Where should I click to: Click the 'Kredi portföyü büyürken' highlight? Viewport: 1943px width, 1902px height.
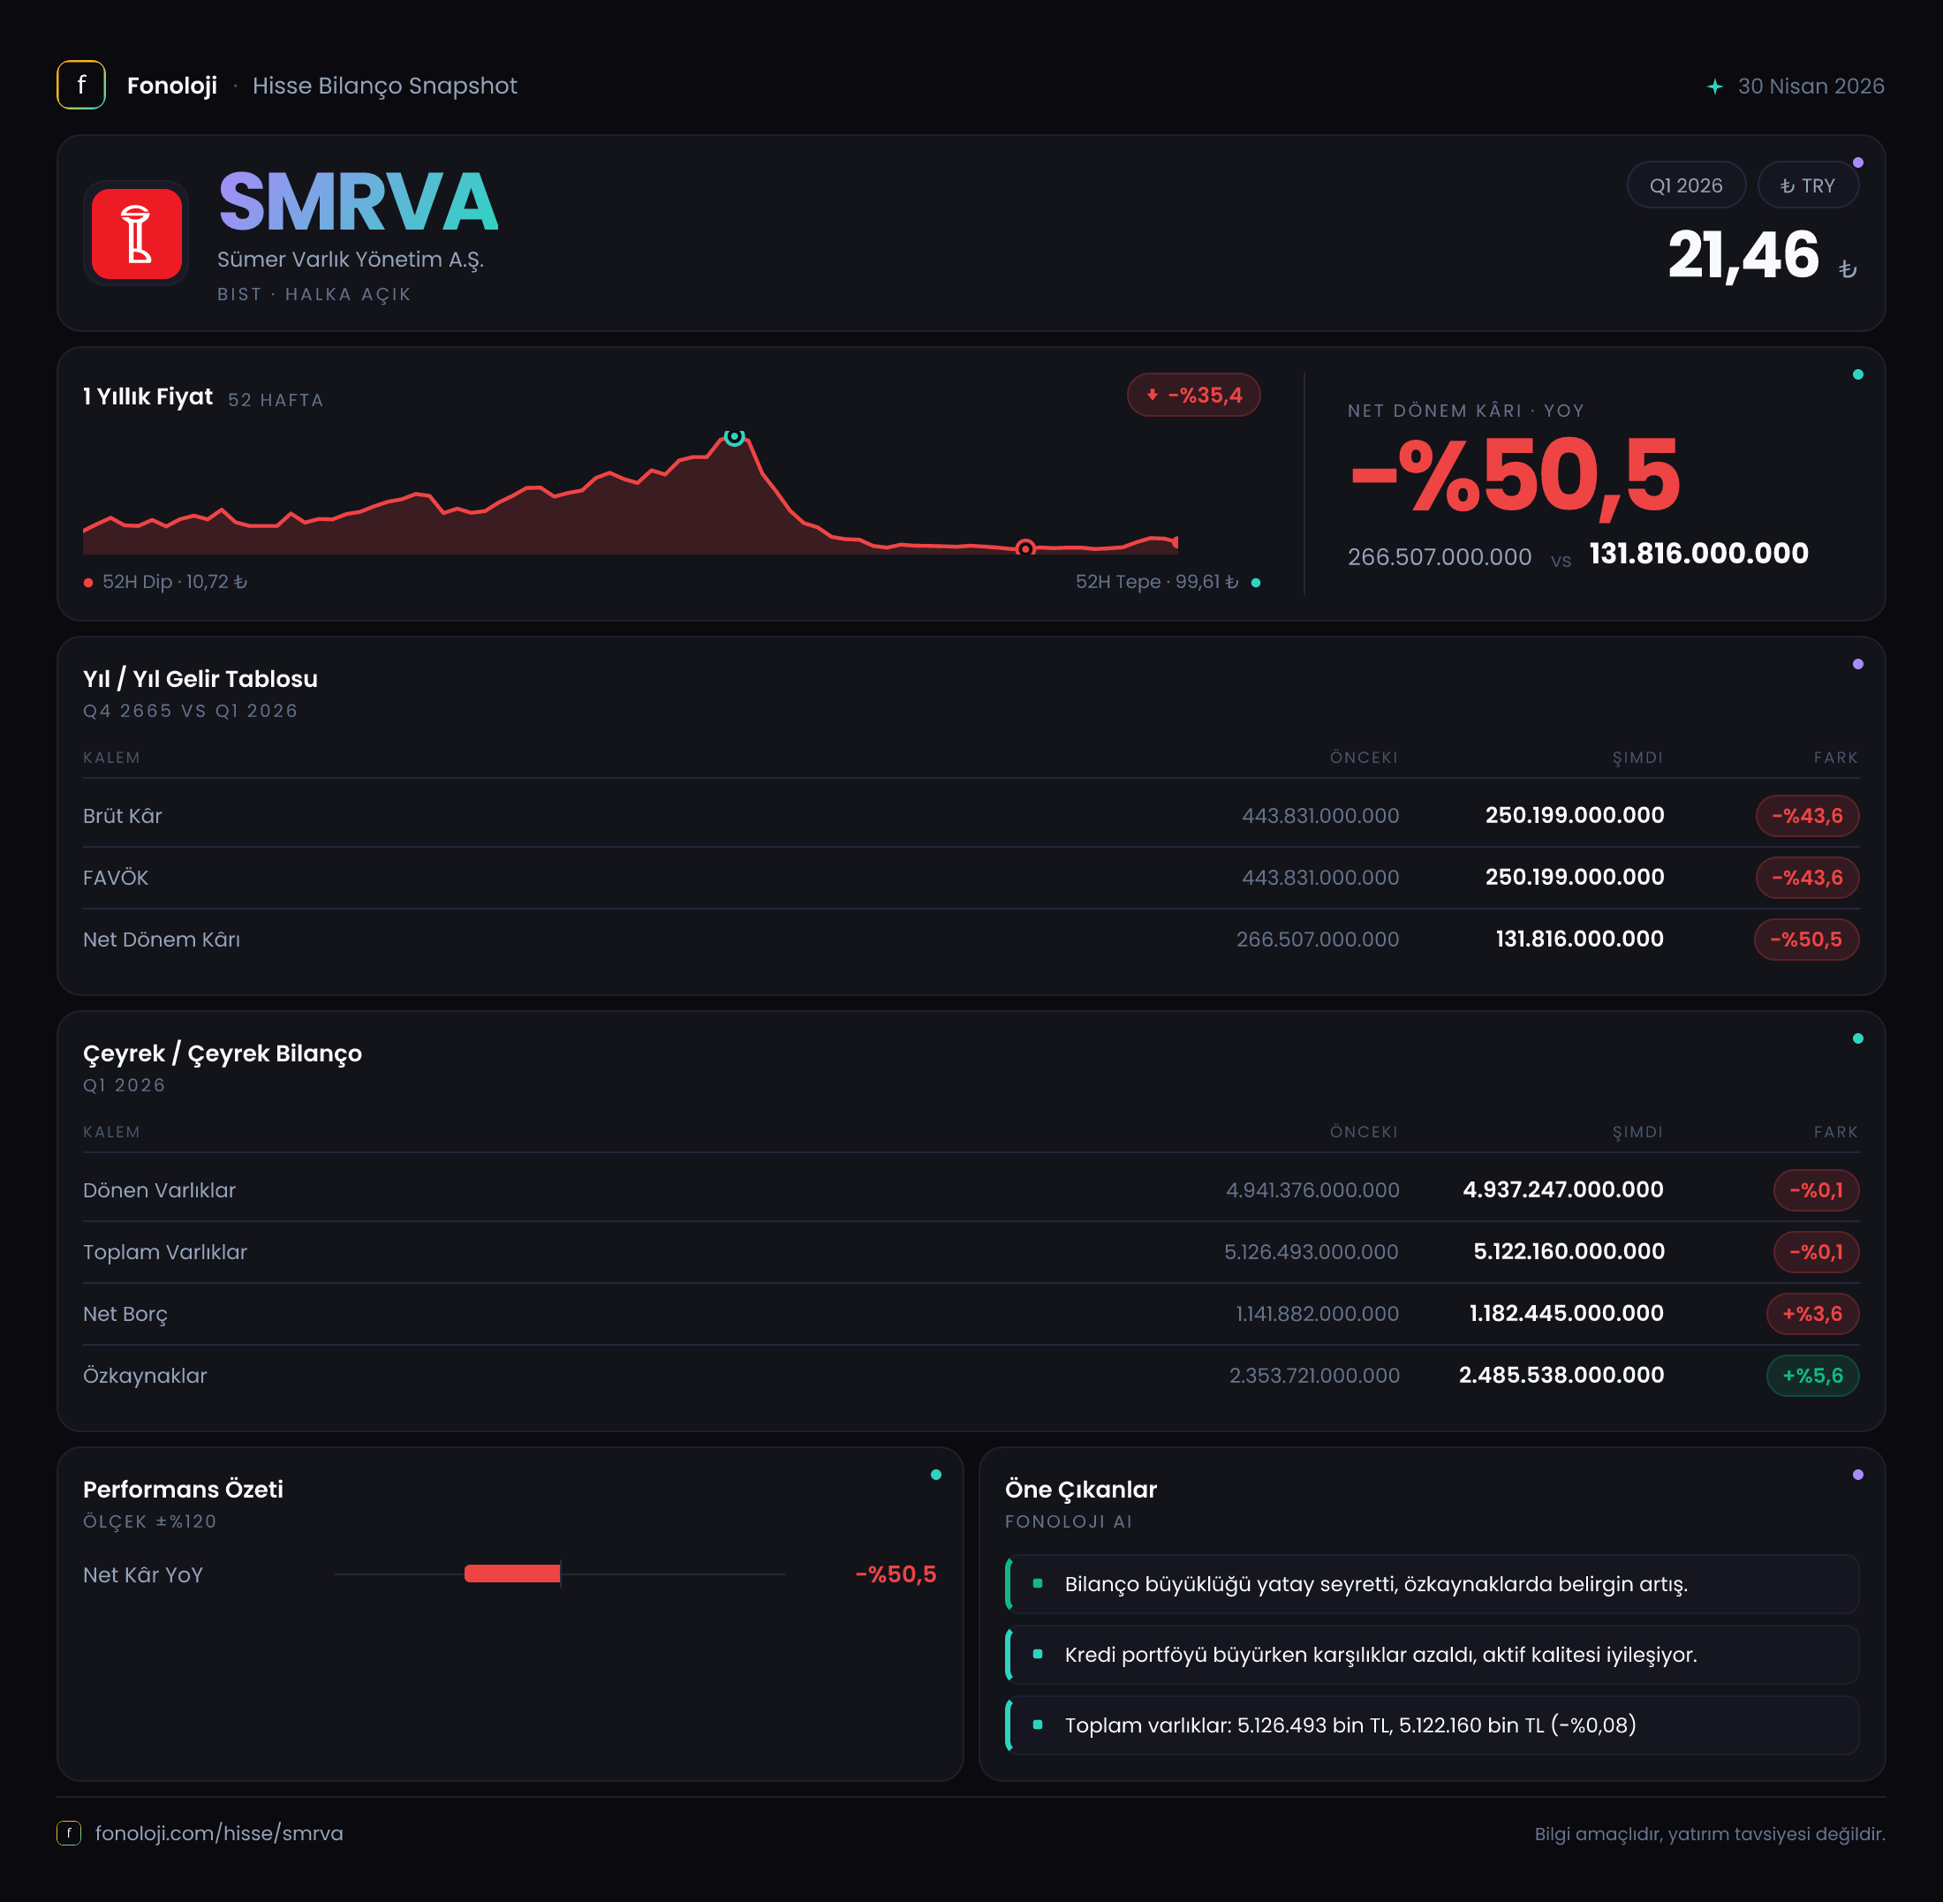coord(1432,1656)
